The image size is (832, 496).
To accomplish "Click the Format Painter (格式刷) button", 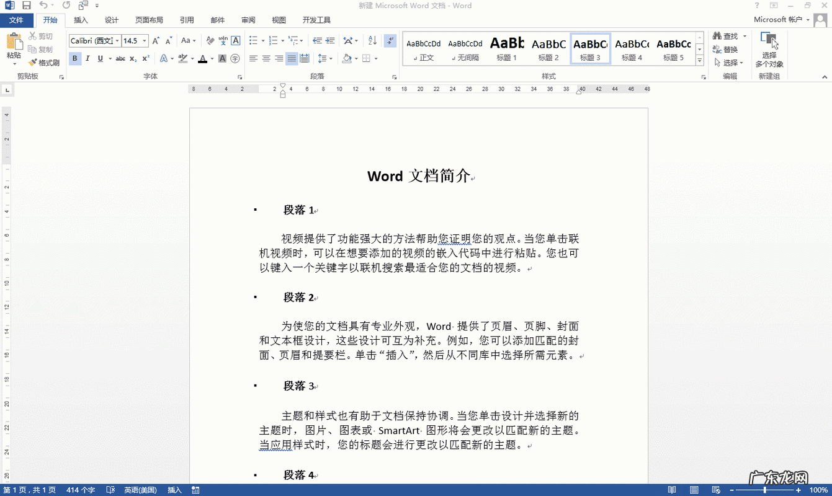I will (x=44, y=63).
